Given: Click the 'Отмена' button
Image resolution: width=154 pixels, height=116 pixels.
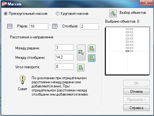Looking at the screenshot, I should coord(136,91).
